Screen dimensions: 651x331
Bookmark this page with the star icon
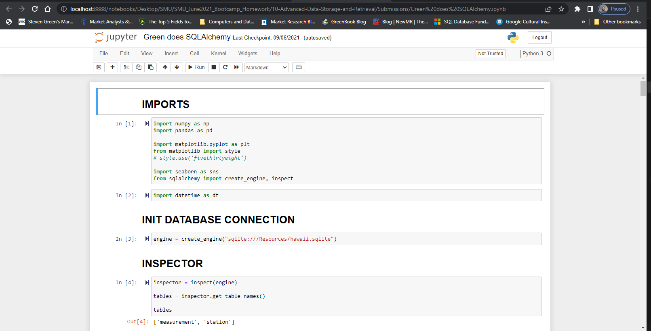click(561, 9)
